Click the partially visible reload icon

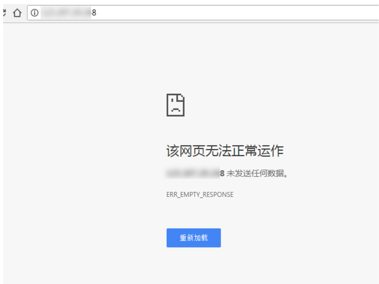(4, 13)
